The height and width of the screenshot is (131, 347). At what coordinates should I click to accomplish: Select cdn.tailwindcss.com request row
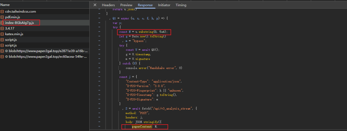tap(45, 12)
